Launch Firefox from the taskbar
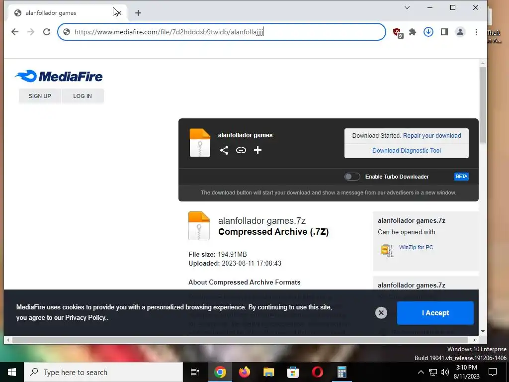Image resolution: width=509 pixels, height=382 pixels. [245, 372]
